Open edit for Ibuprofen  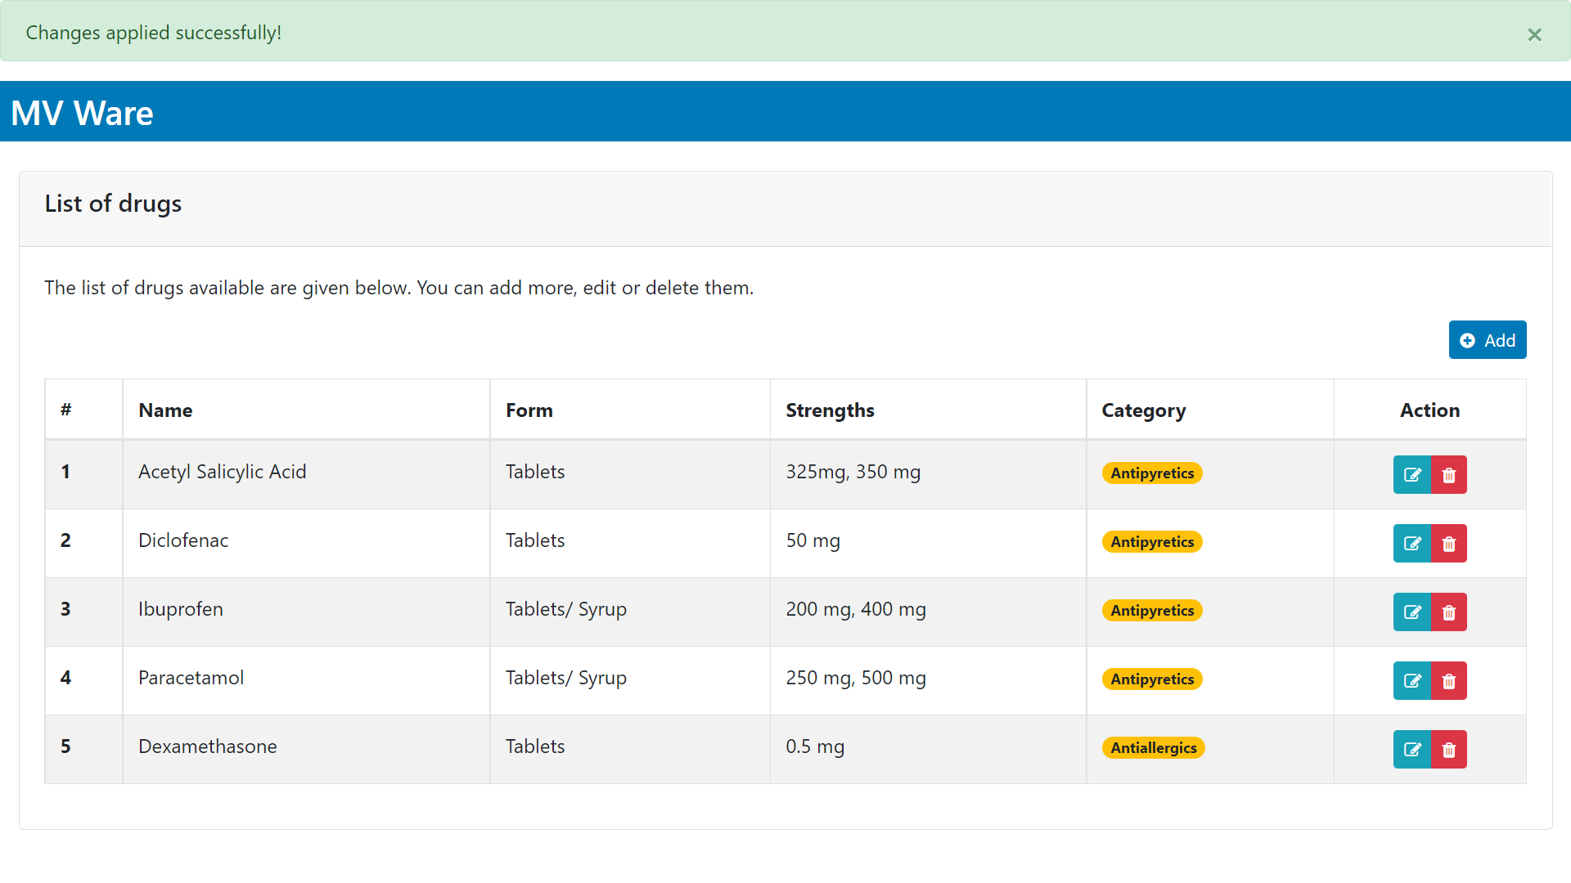pyautogui.click(x=1412, y=612)
